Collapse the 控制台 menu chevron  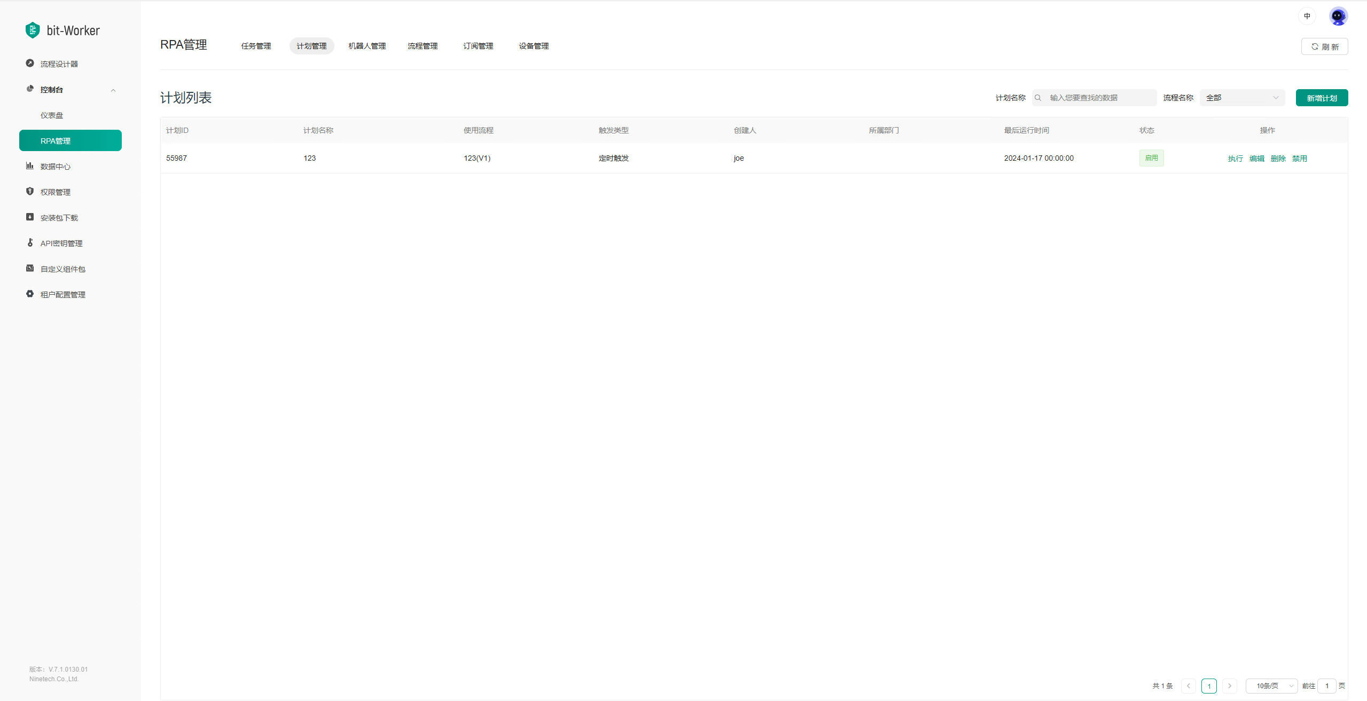(113, 90)
